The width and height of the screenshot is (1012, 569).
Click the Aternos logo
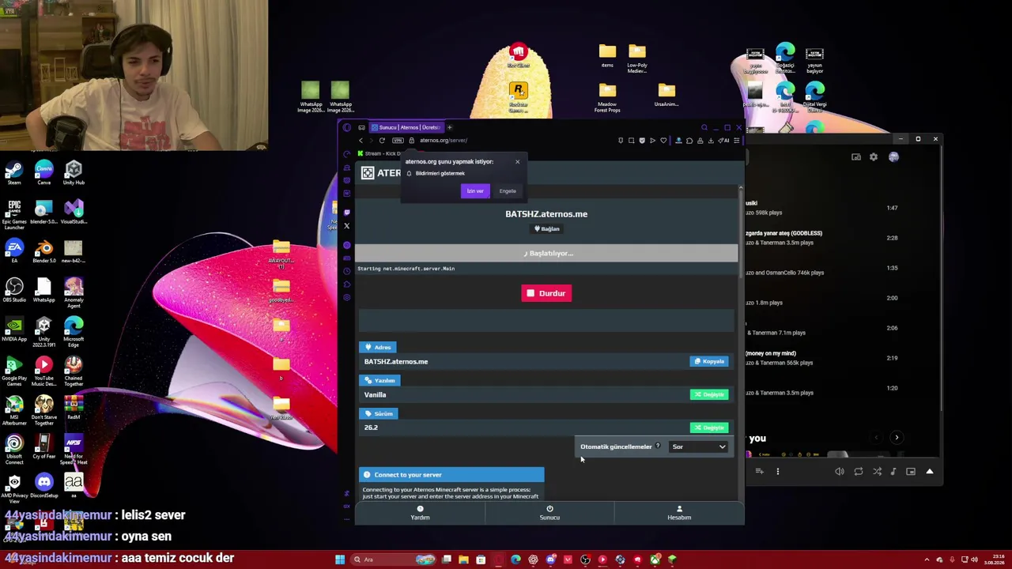click(x=381, y=173)
